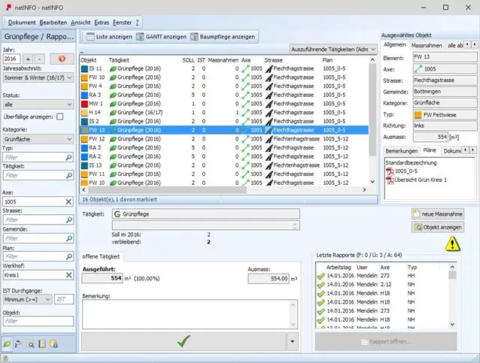Select the notebook module icon in bottom bar
Image resolution: width=480 pixels, height=363 pixels.
42,344
